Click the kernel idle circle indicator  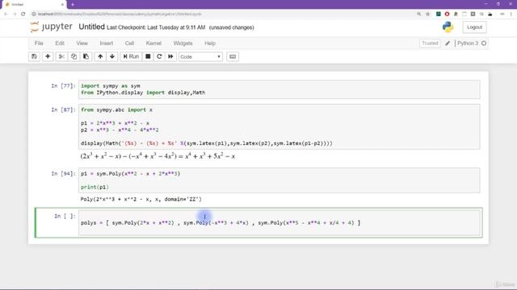(484, 43)
